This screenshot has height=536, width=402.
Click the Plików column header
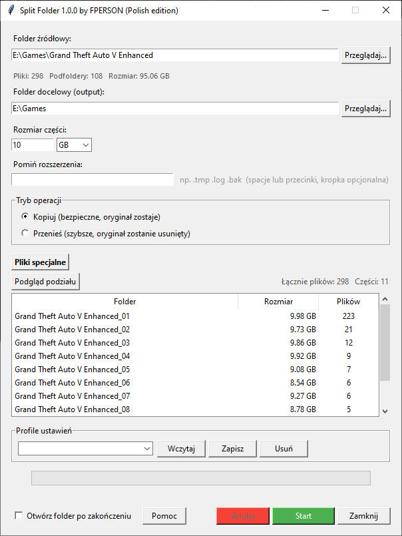348,302
